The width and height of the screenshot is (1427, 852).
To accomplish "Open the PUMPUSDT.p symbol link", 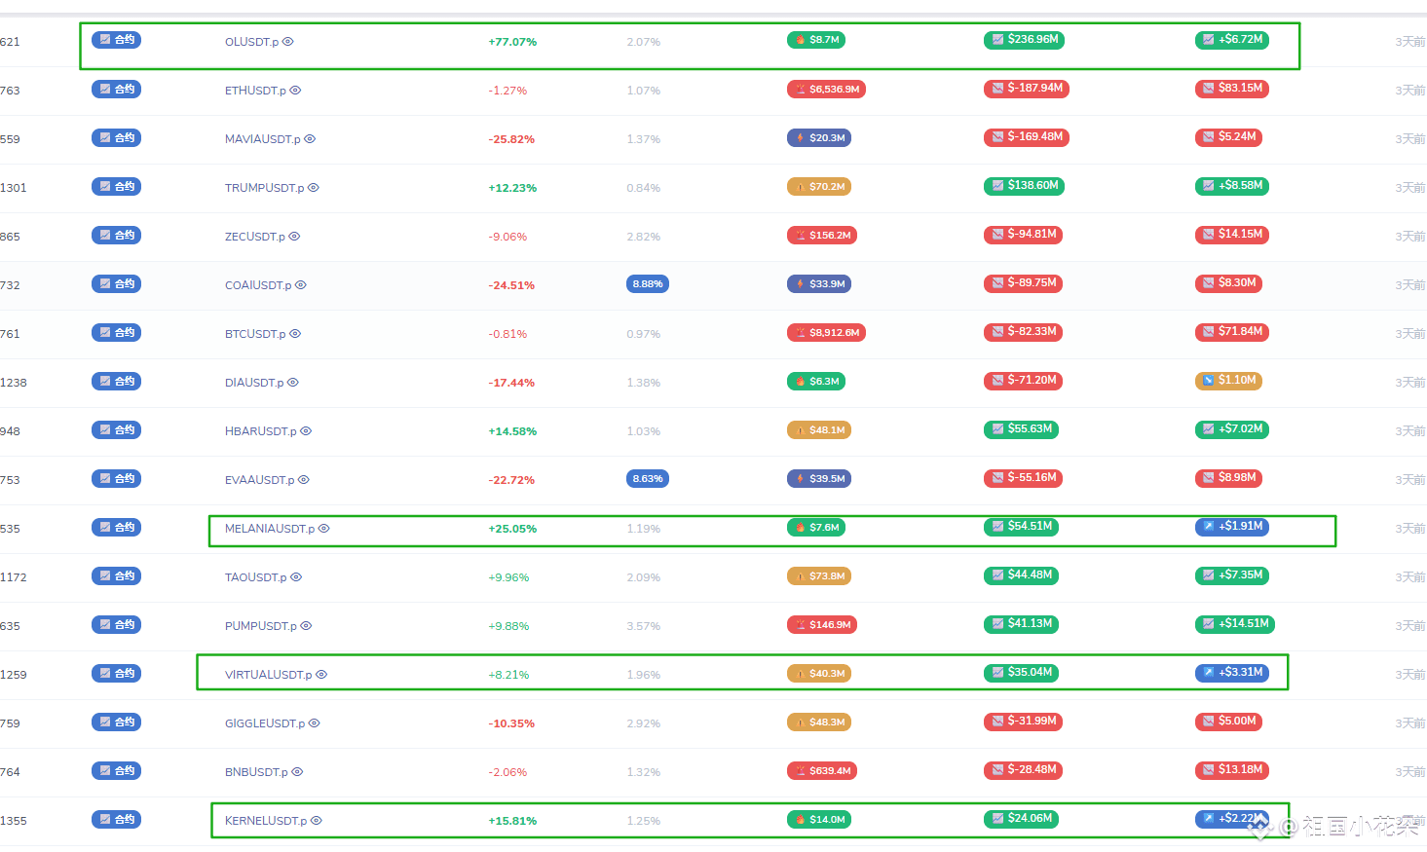I will pos(261,626).
